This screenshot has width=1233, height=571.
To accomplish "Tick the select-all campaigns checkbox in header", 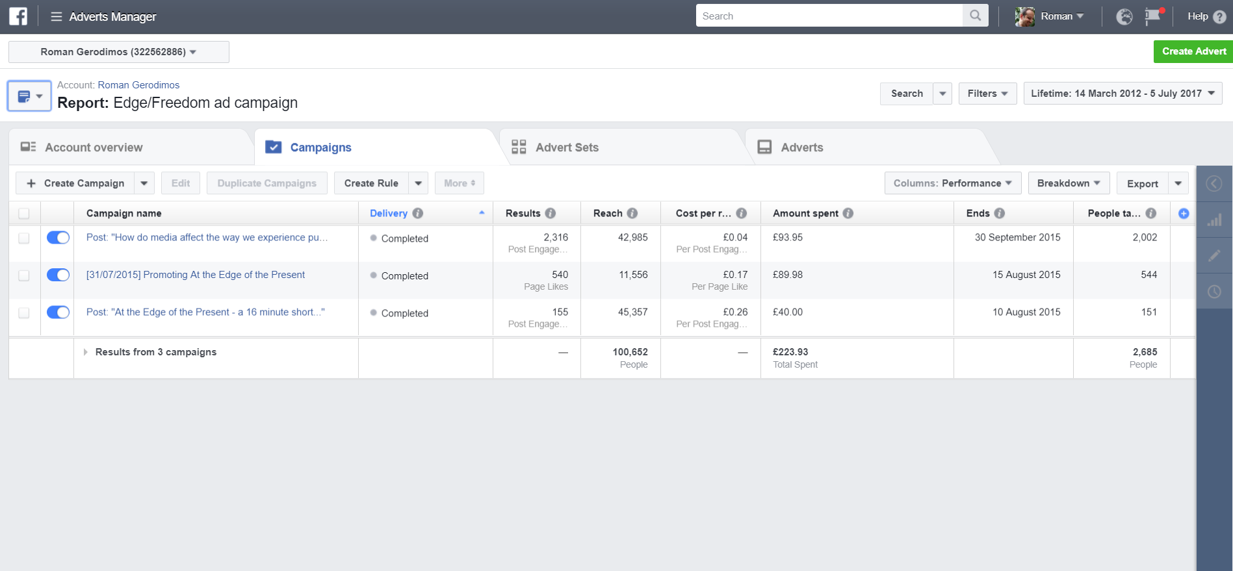I will [24, 214].
